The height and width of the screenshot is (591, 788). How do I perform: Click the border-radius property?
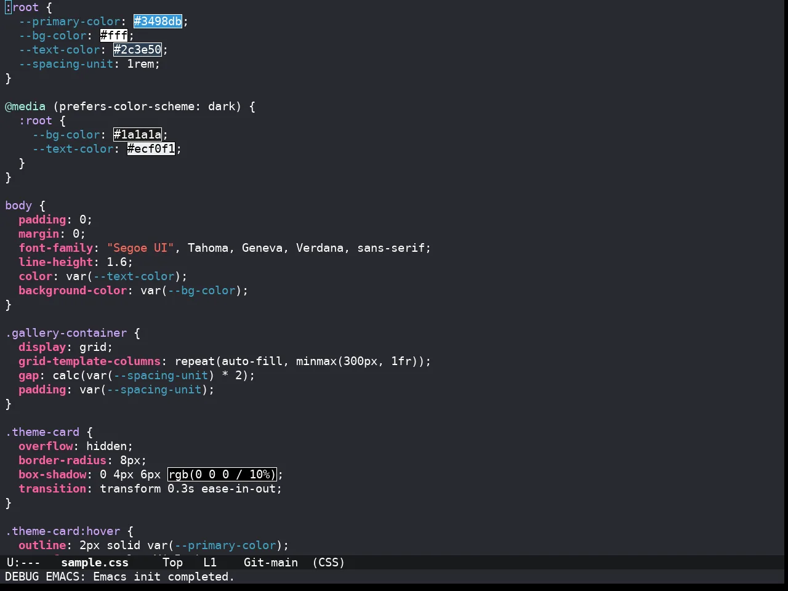point(63,460)
